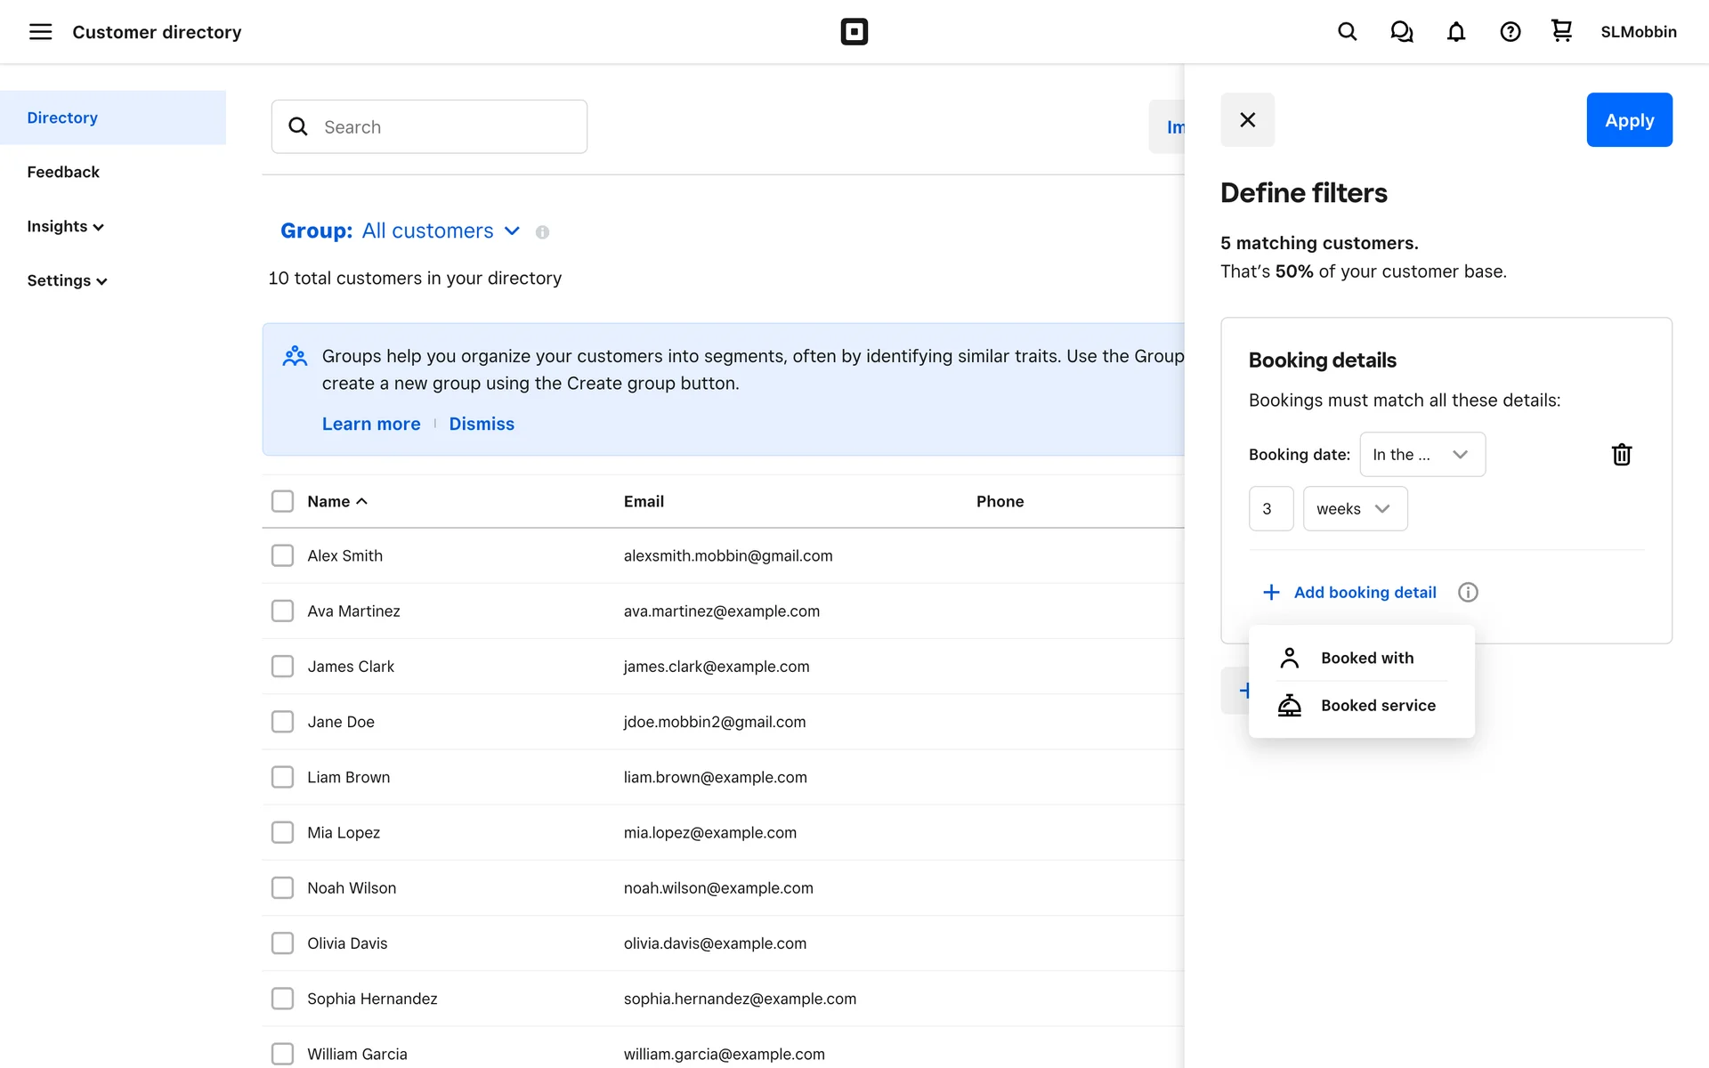Open the Booking date 'In the ...' dropdown
Screen dimensions: 1709x1068
1421,455
